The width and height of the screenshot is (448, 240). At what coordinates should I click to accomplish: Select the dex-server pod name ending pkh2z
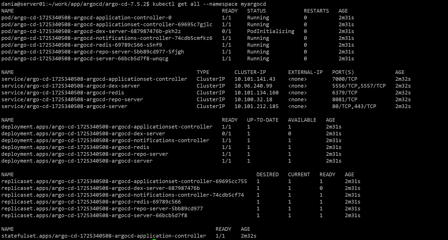pyautogui.click(x=91, y=31)
